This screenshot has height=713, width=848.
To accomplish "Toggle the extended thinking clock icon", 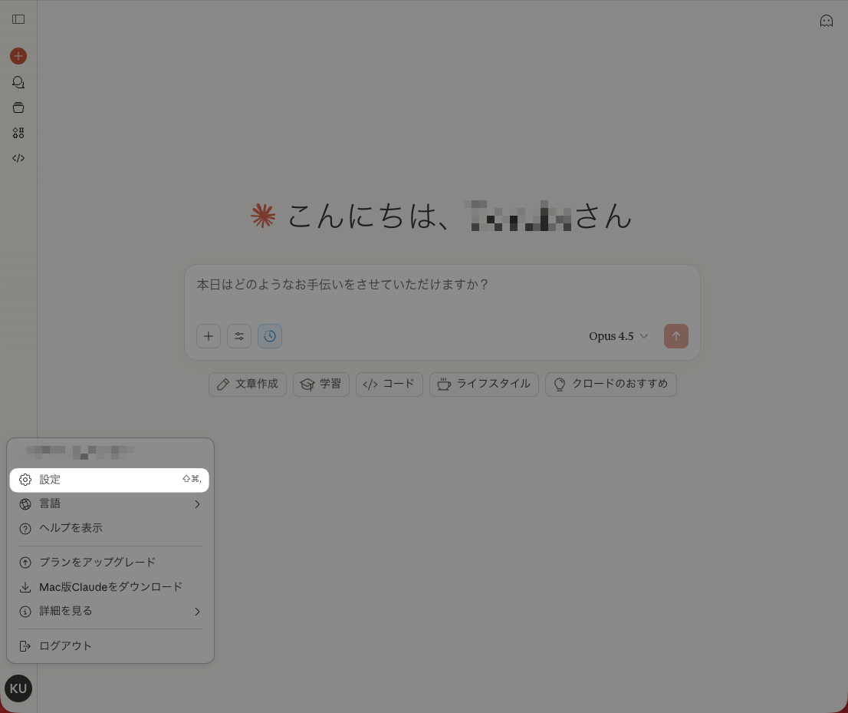I will coord(270,336).
